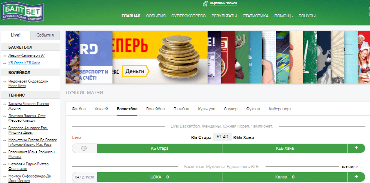The height and width of the screenshot is (183, 370).
Task: Open the Хоккей matches tab
Action: (x=101, y=109)
